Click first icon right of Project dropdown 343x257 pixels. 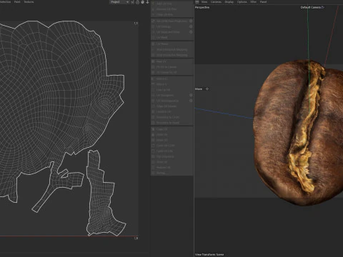click(133, 2)
